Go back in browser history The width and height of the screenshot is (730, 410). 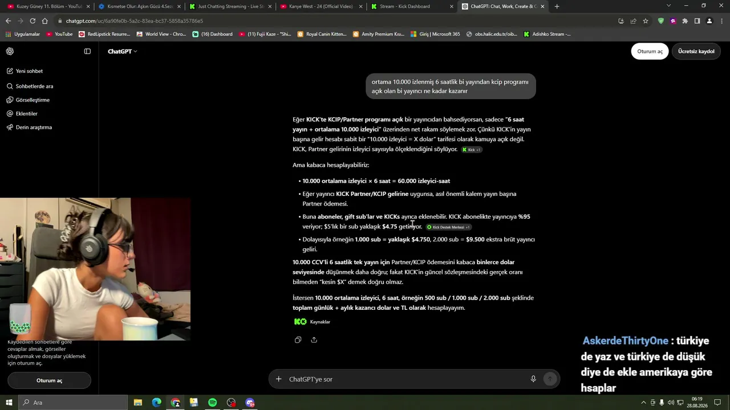tap(8, 21)
